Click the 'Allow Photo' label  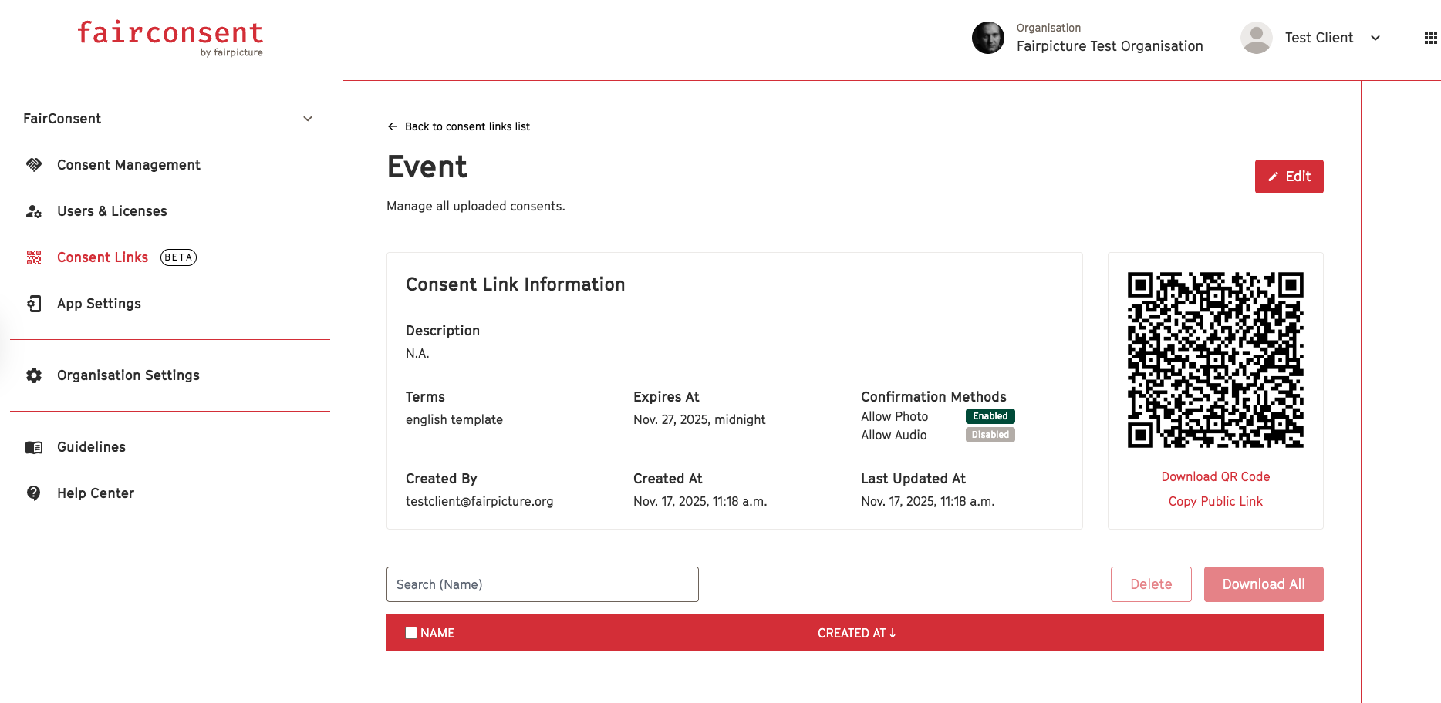click(895, 417)
